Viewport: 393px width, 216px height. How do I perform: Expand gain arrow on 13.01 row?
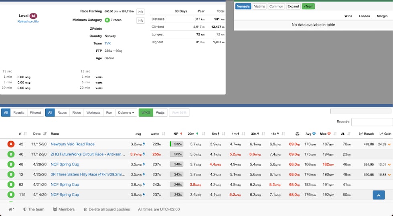coord(389,165)
